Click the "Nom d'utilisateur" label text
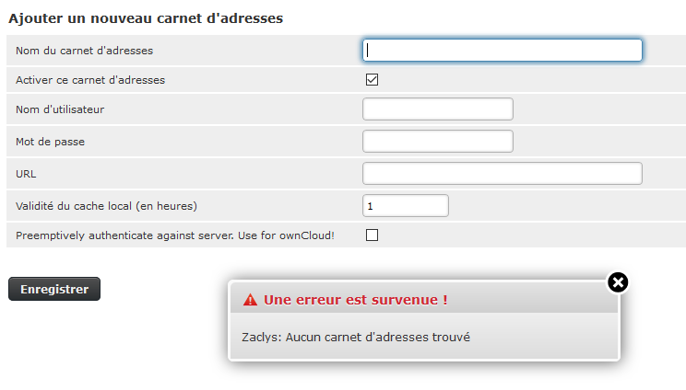This screenshot has width=686, height=390. point(60,110)
